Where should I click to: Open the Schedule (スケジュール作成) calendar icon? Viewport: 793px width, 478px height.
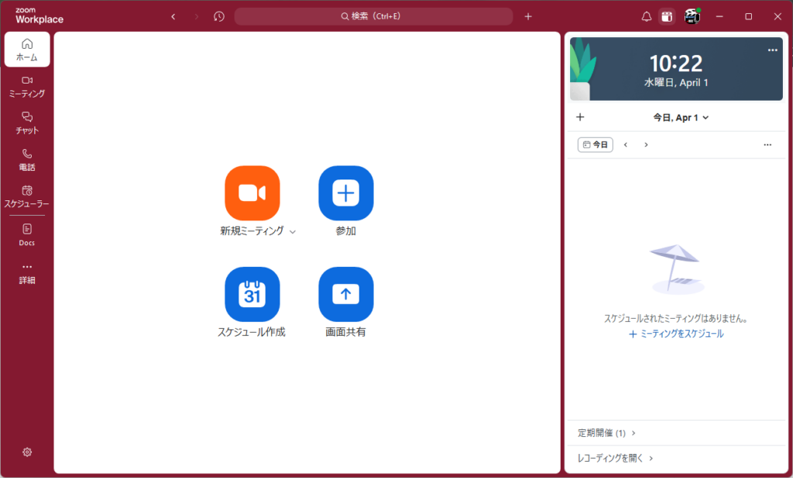[x=252, y=294]
